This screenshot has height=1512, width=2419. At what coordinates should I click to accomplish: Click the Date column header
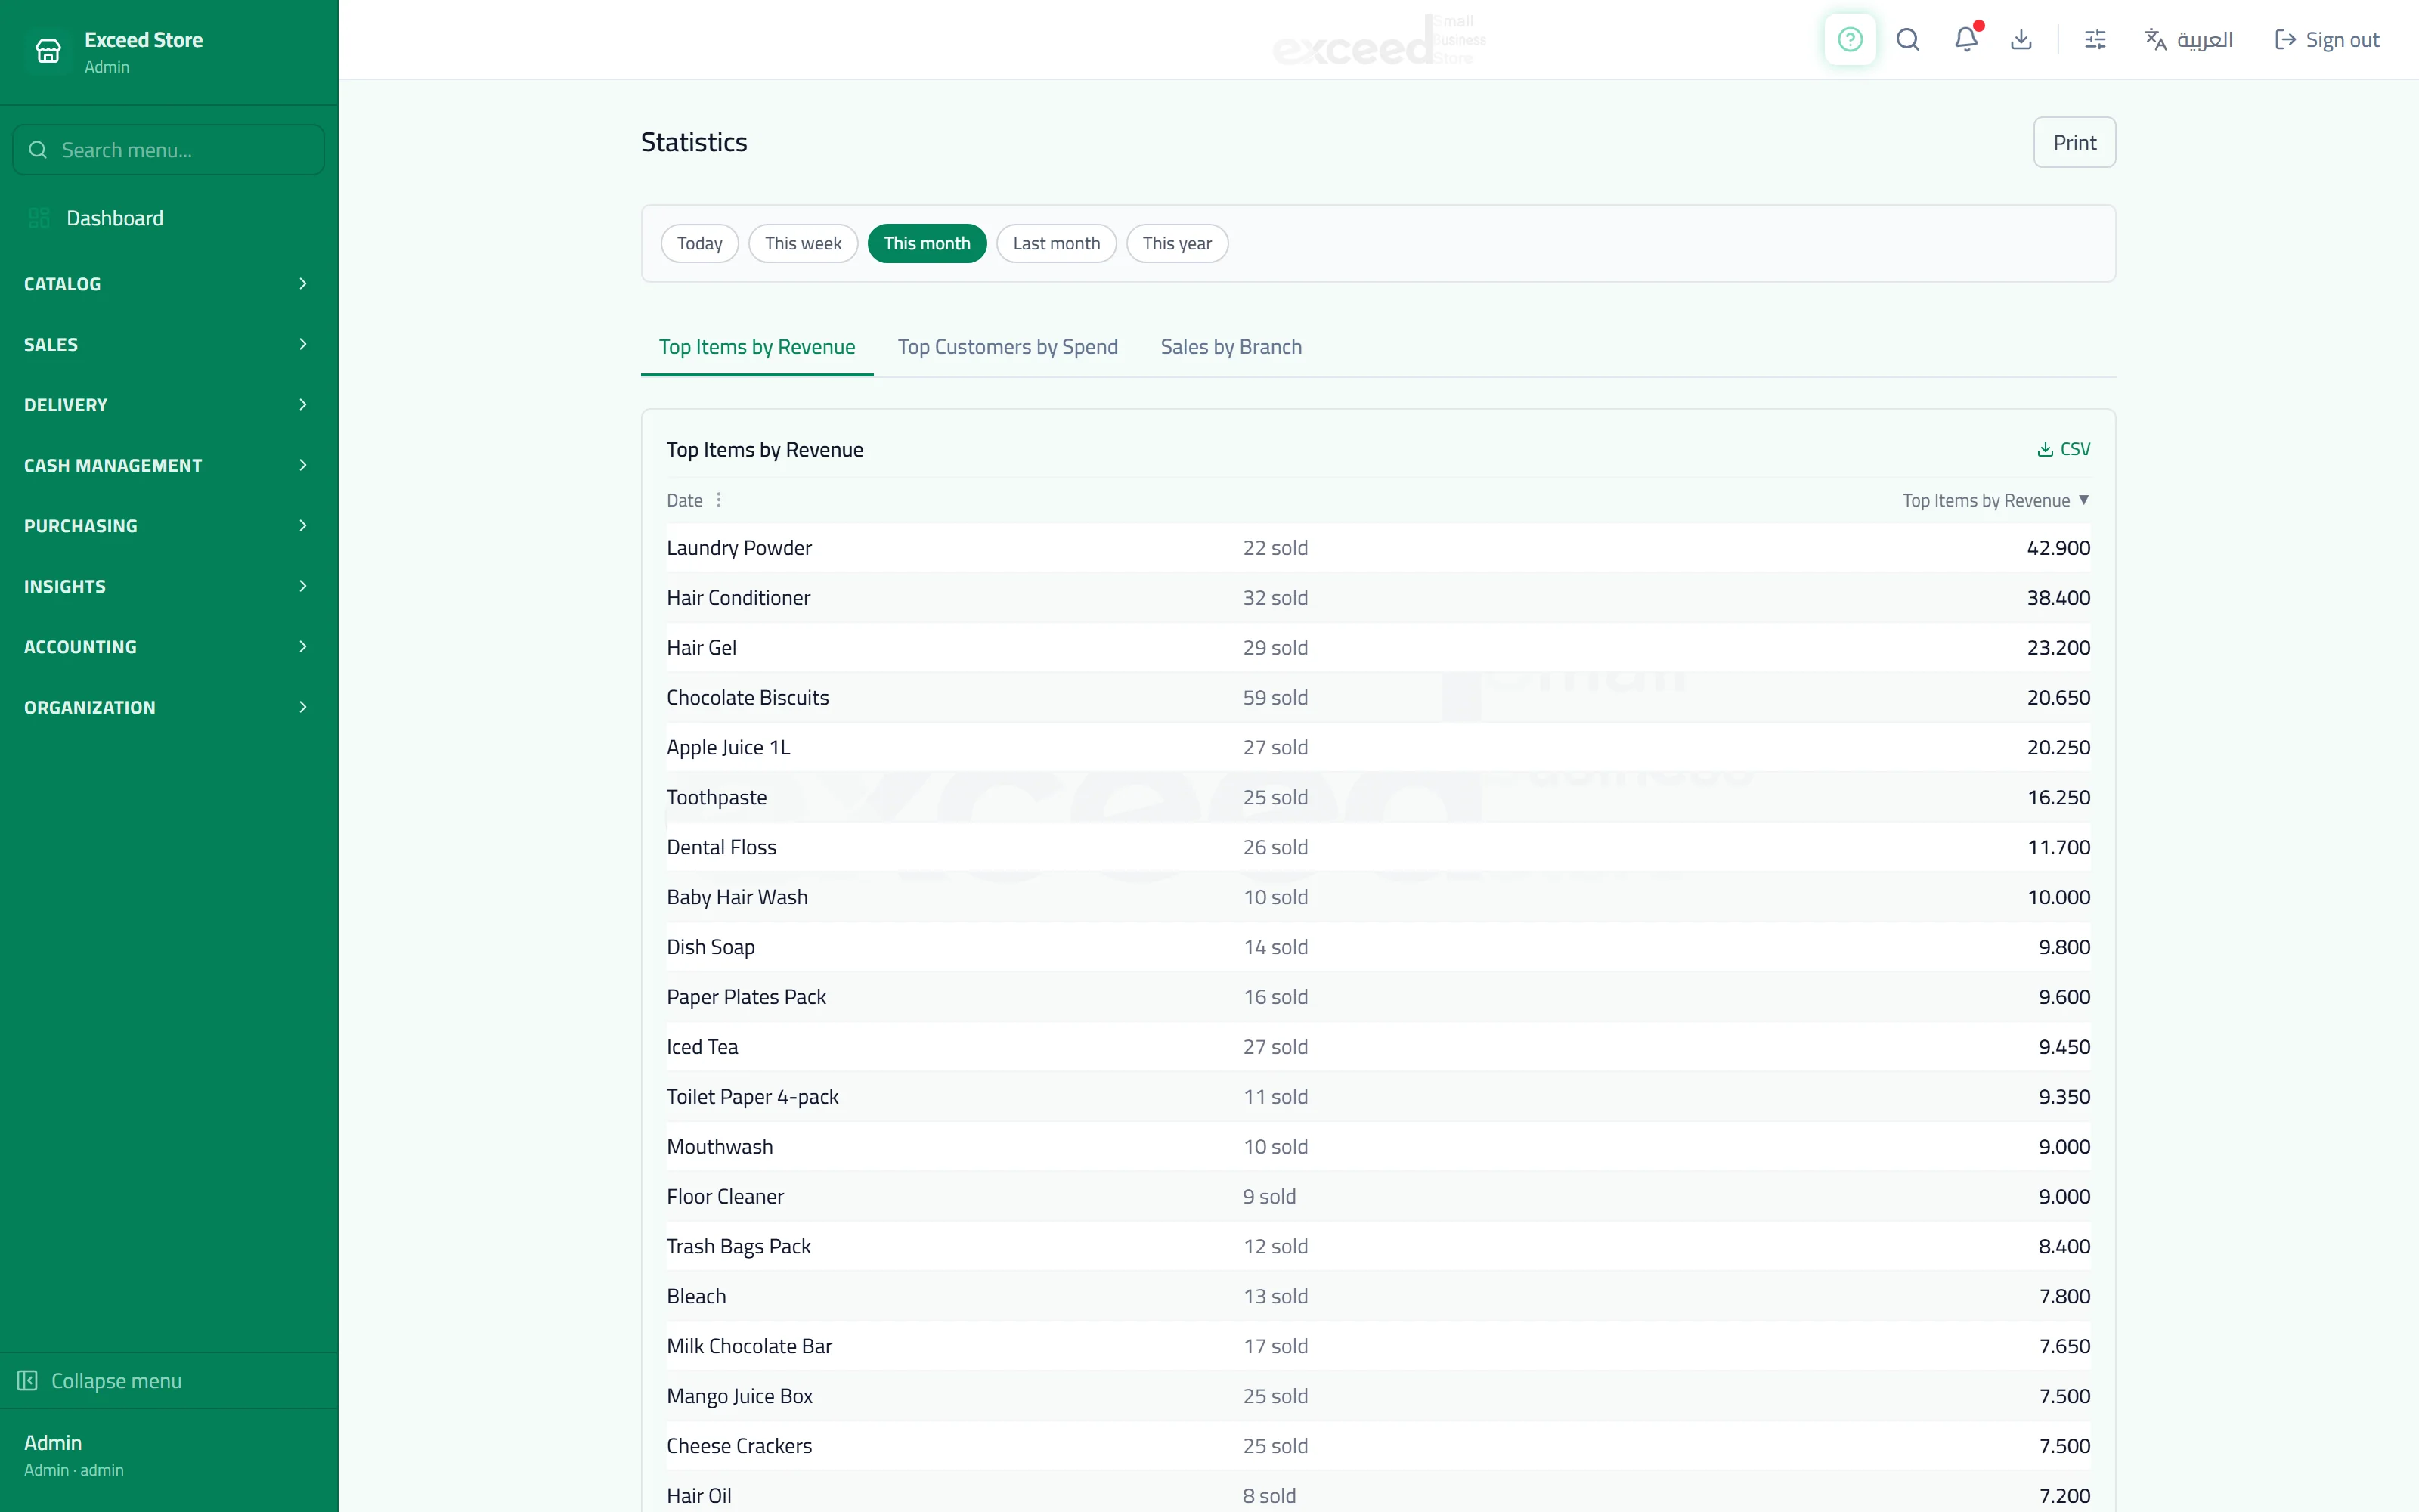point(683,500)
